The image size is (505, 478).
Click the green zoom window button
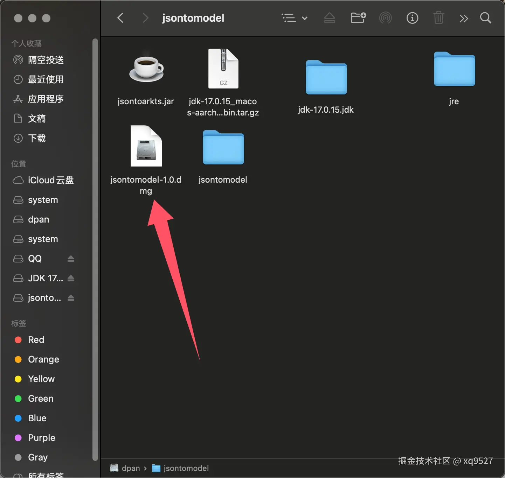point(46,18)
